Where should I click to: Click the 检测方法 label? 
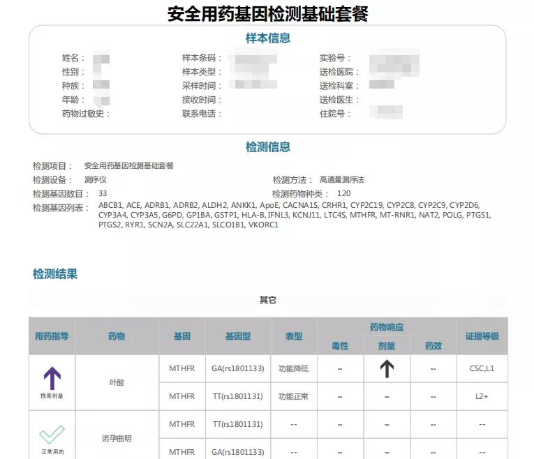coord(293,180)
